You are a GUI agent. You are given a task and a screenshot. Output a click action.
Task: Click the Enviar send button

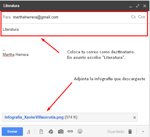coord(12,131)
